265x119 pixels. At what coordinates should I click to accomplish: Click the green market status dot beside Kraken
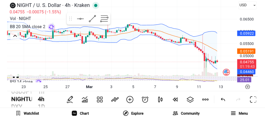point(96,5)
